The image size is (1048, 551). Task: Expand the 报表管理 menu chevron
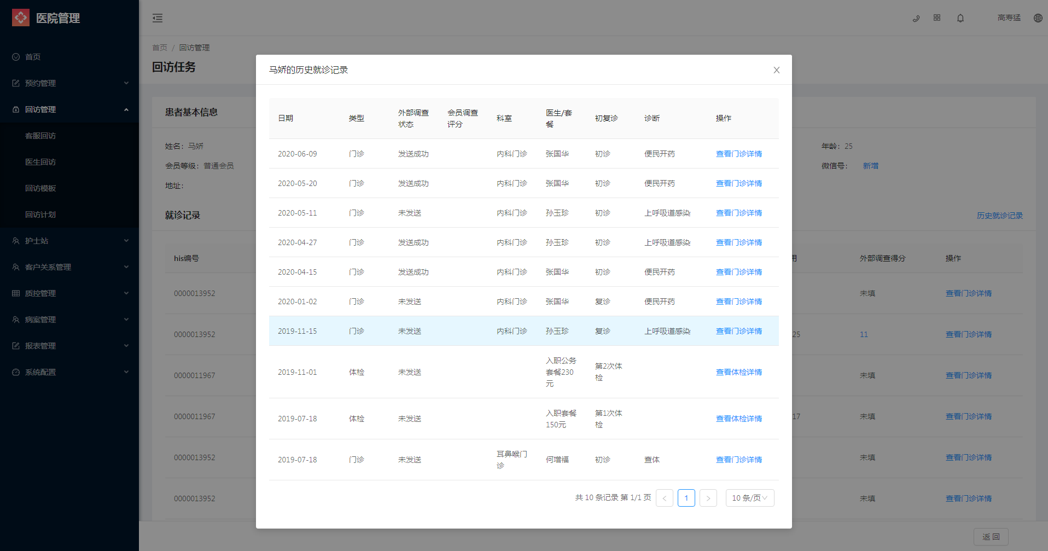[x=126, y=346]
